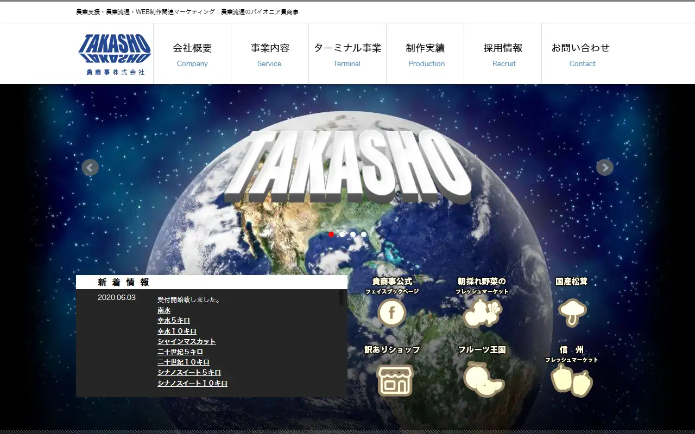
Task: Open the シャインマスカット link
Action: [187, 341]
